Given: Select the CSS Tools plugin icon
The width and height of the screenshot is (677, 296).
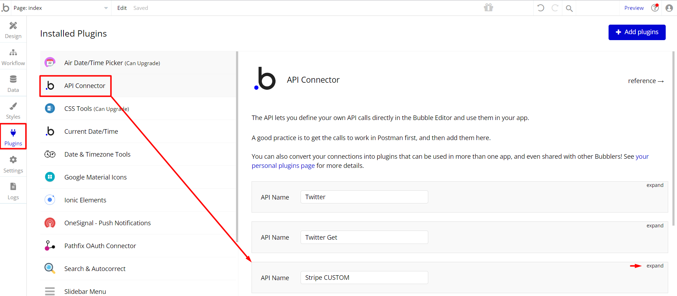Looking at the screenshot, I should click(x=50, y=108).
